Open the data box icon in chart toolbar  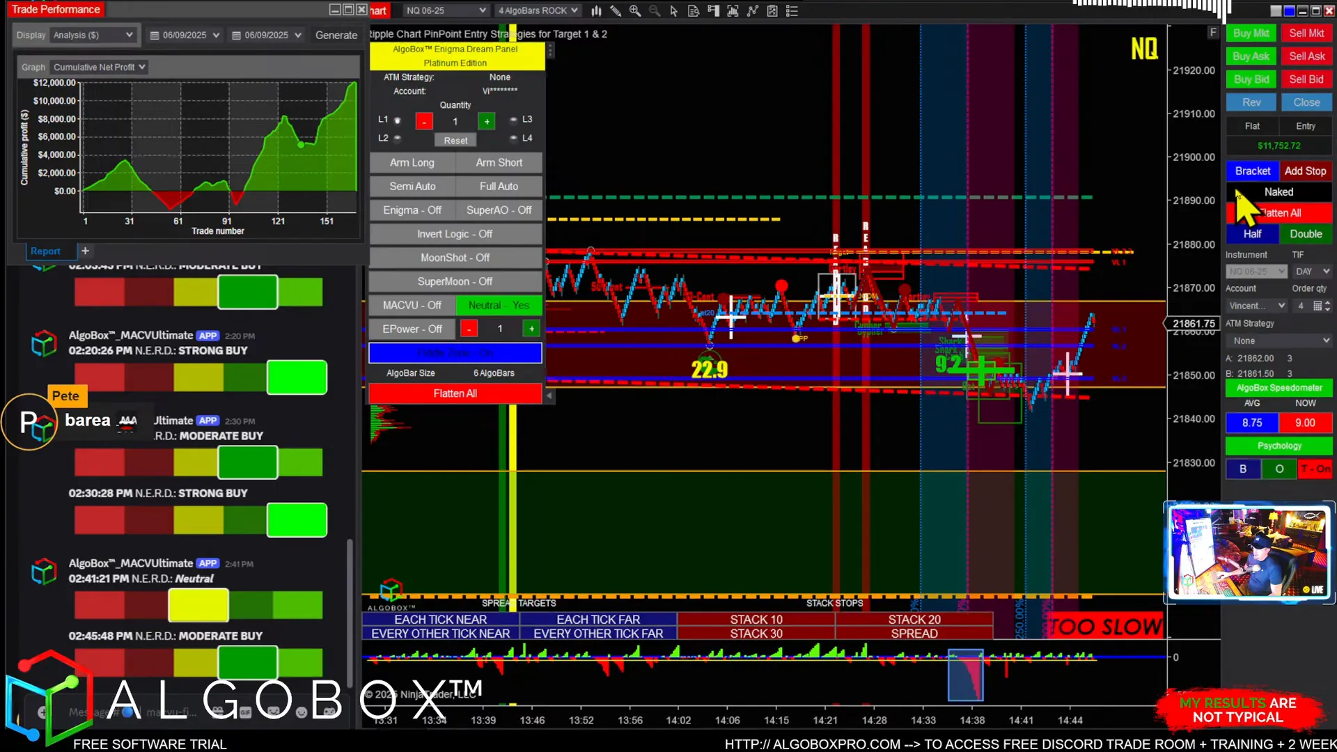[694, 10]
